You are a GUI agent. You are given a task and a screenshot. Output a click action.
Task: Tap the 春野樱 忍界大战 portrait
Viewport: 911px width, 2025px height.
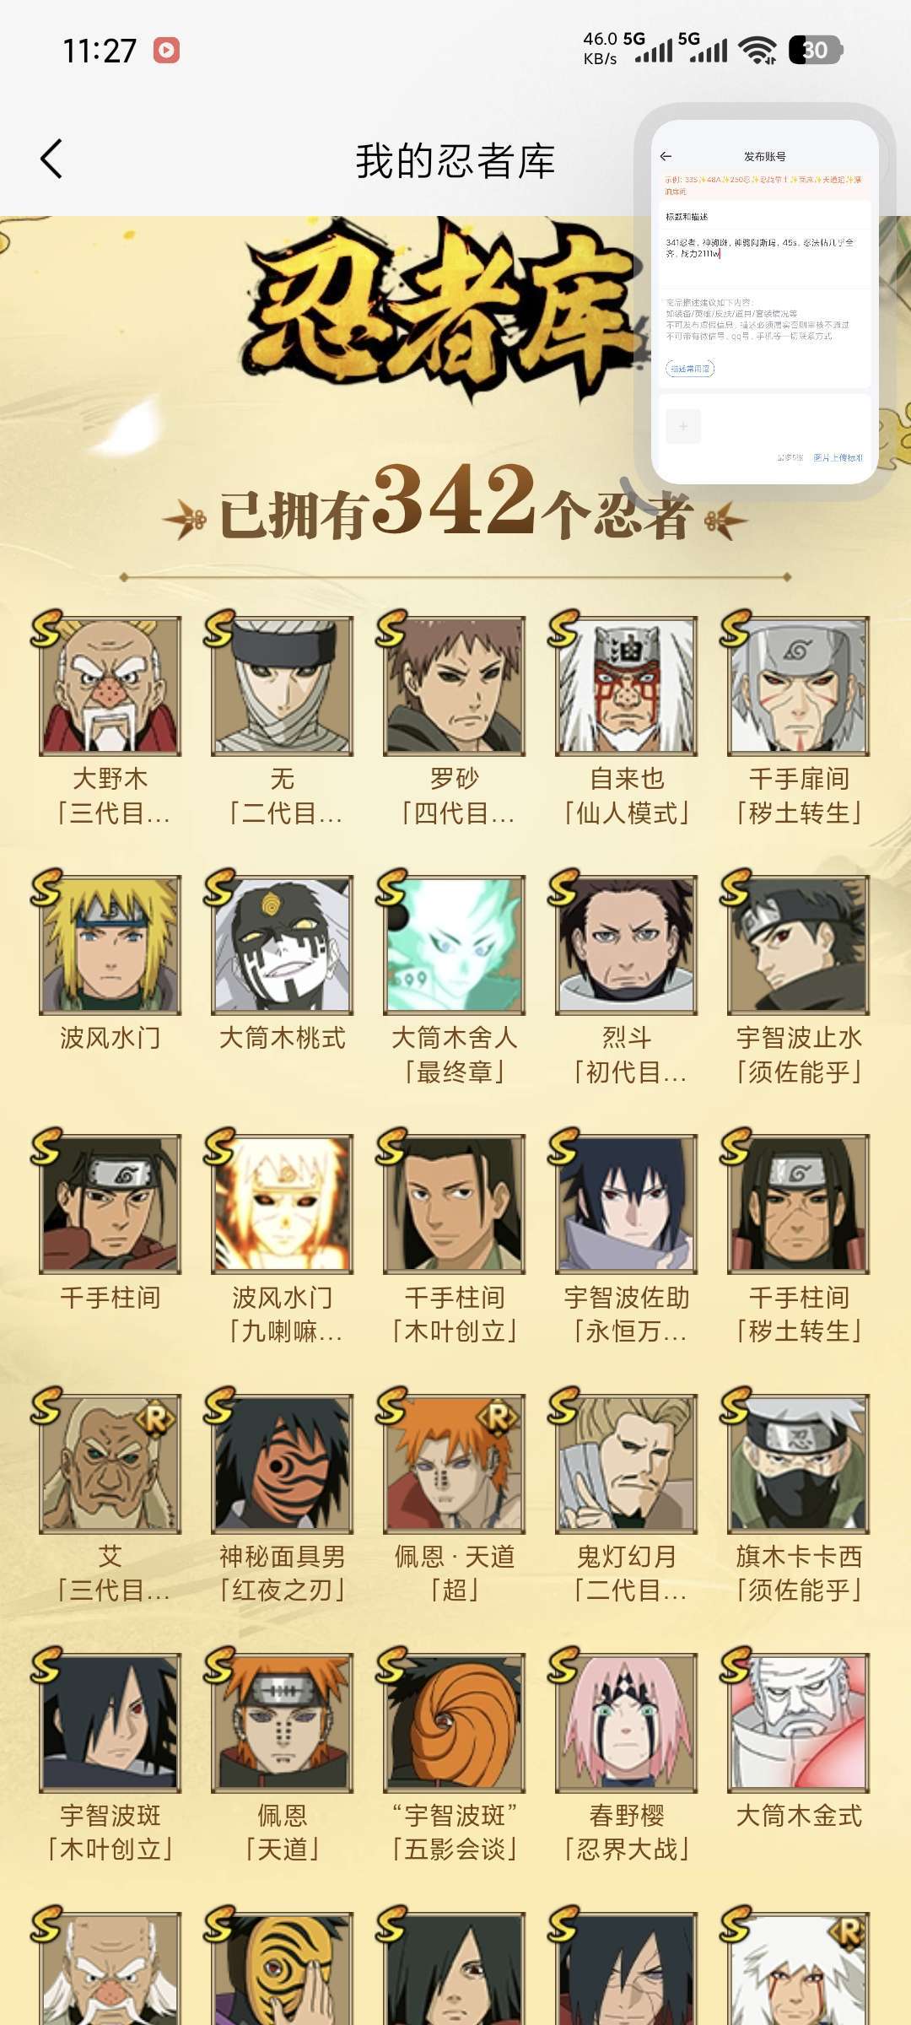[x=626, y=1723]
